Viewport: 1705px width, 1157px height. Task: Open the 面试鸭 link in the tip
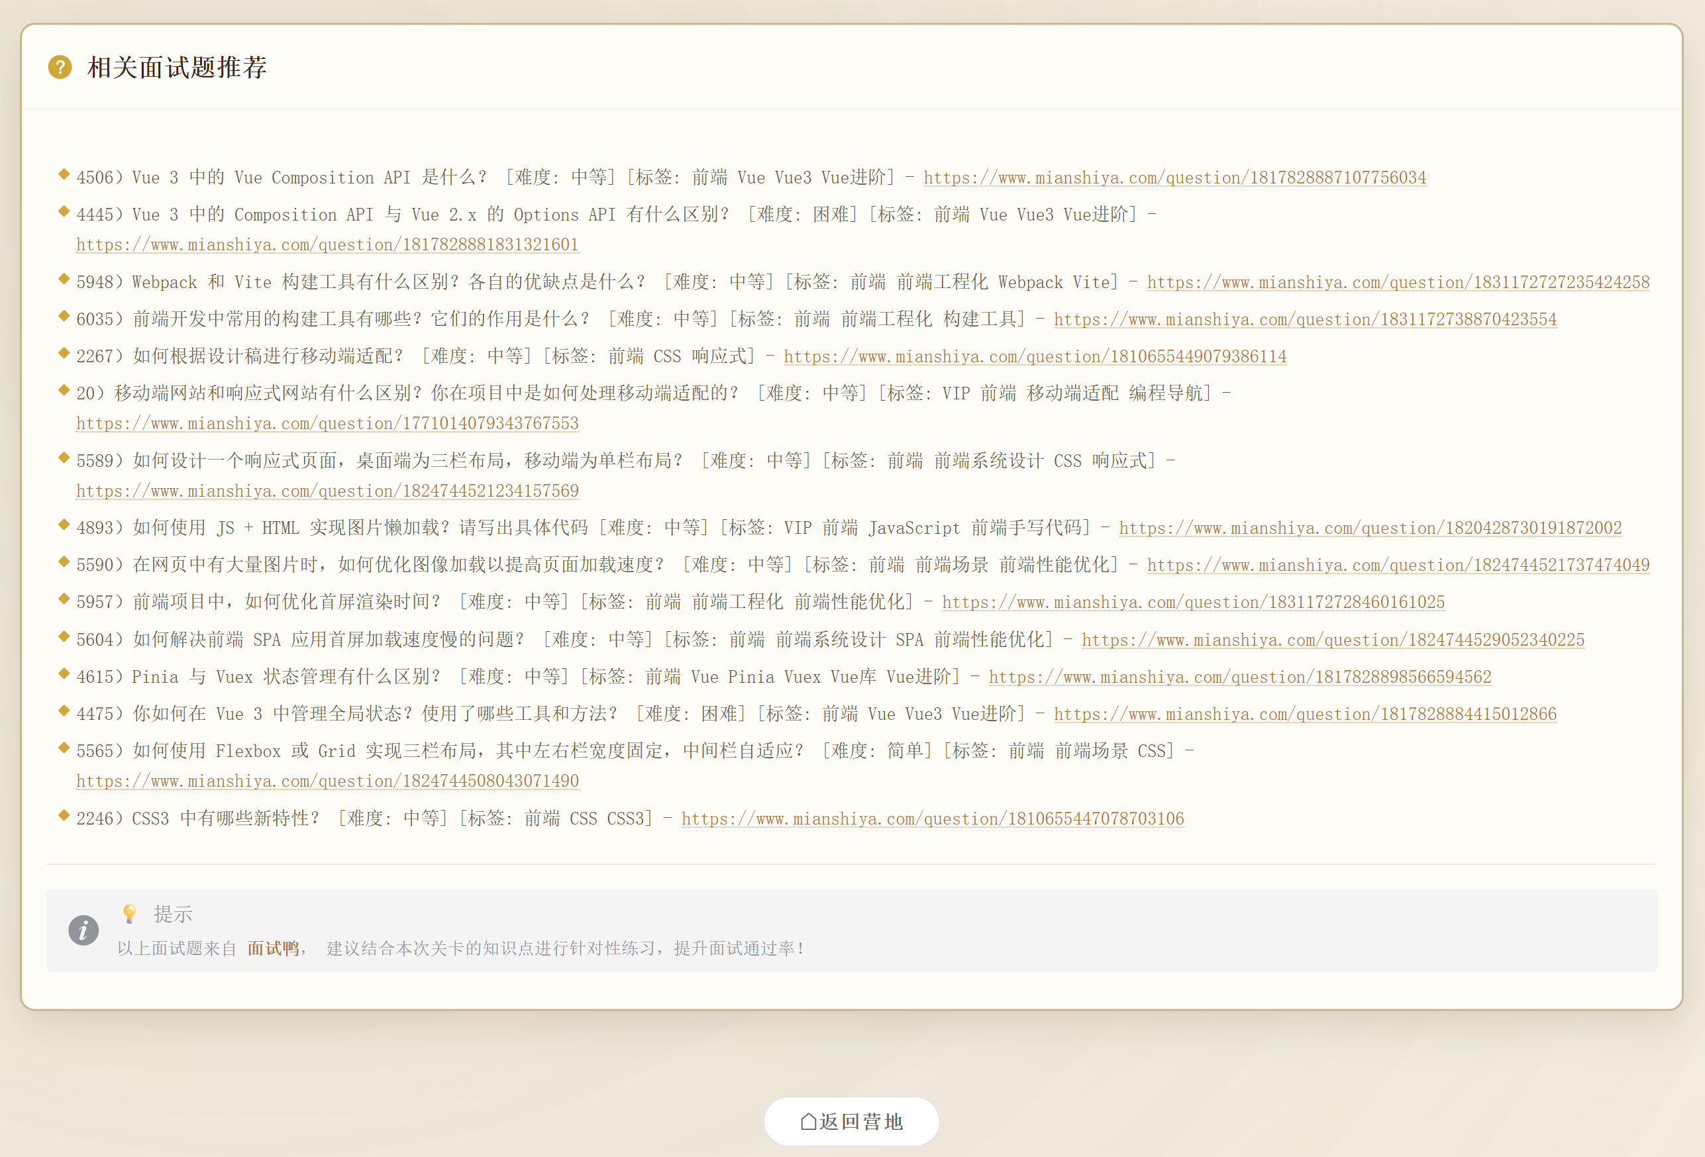click(x=273, y=948)
